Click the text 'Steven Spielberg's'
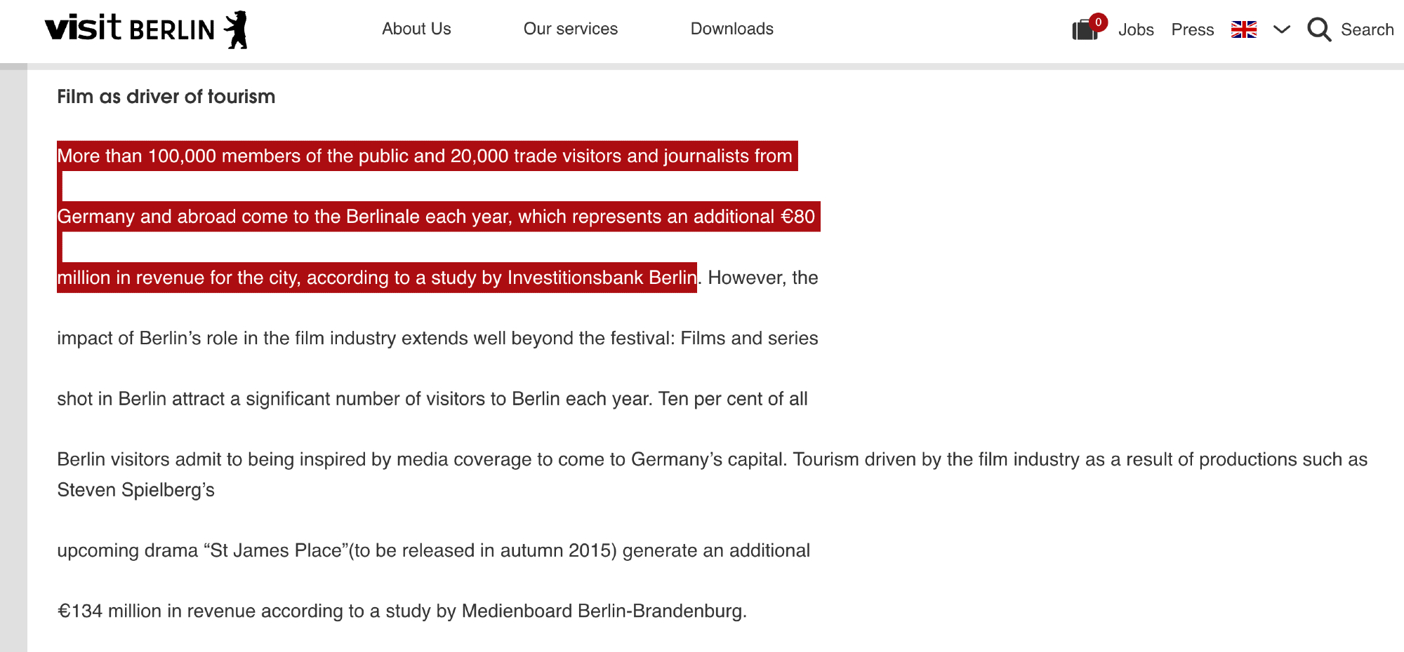Viewport: 1404px width, 652px height. pos(135,490)
